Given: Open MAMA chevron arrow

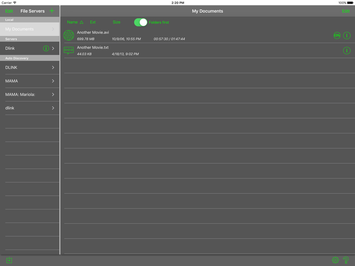Looking at the screenshot, I should pyautogui.click(x=53, y=81).
